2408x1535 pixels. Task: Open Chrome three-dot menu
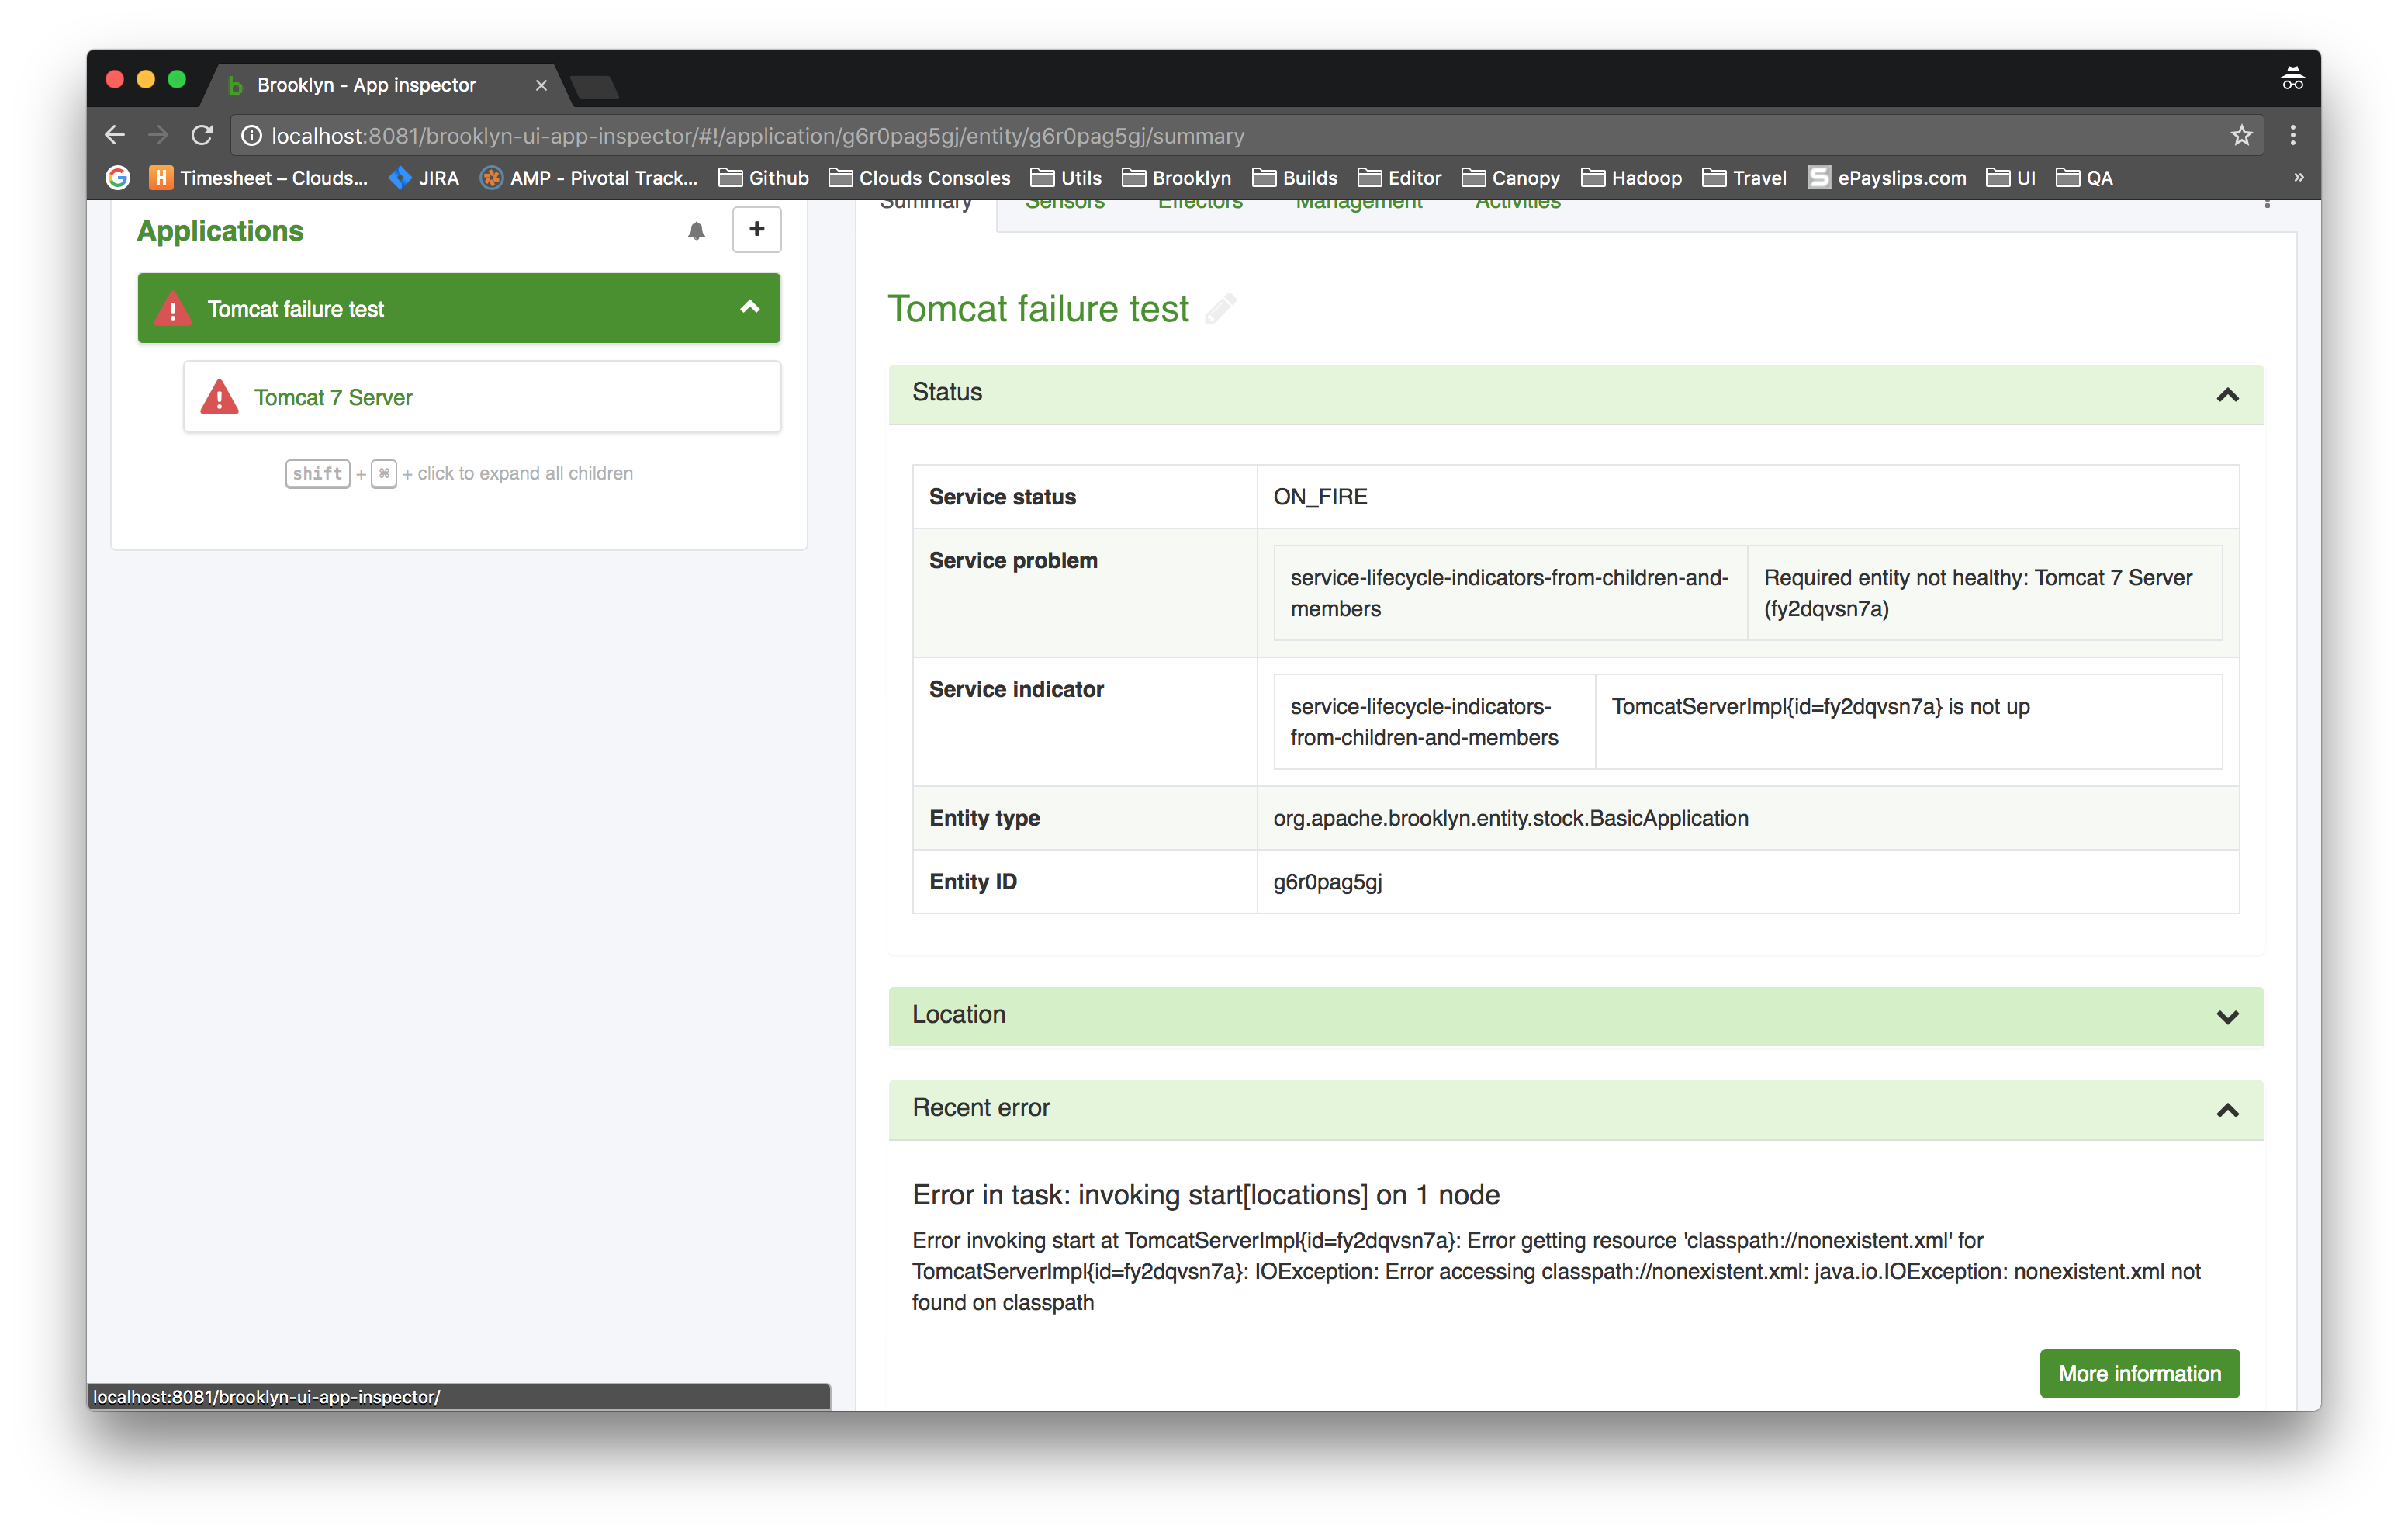tap(2292, 135)
